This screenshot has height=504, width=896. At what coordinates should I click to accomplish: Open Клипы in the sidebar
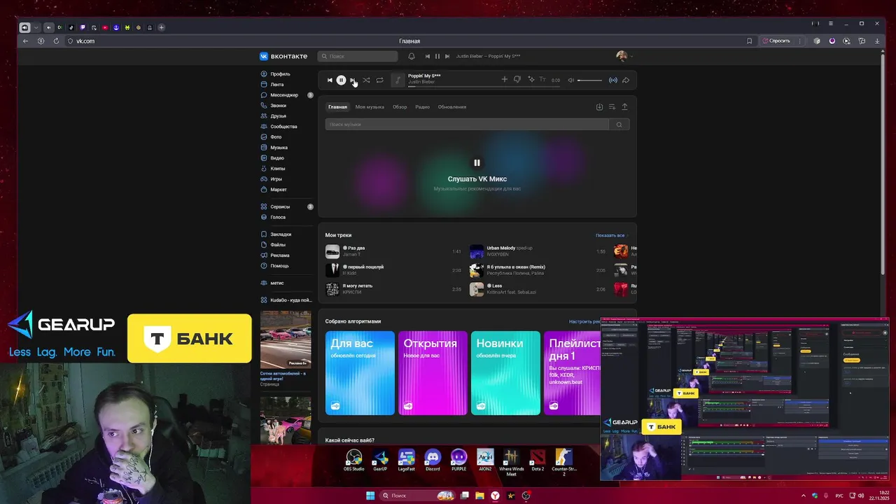pos(277,168)
